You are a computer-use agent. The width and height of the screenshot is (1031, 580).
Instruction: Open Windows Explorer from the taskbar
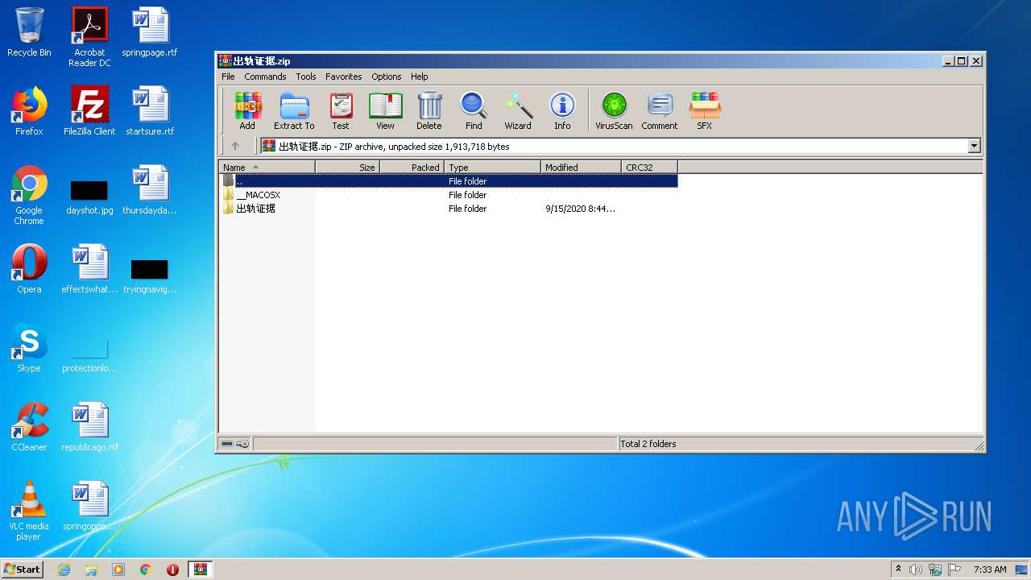91,570
